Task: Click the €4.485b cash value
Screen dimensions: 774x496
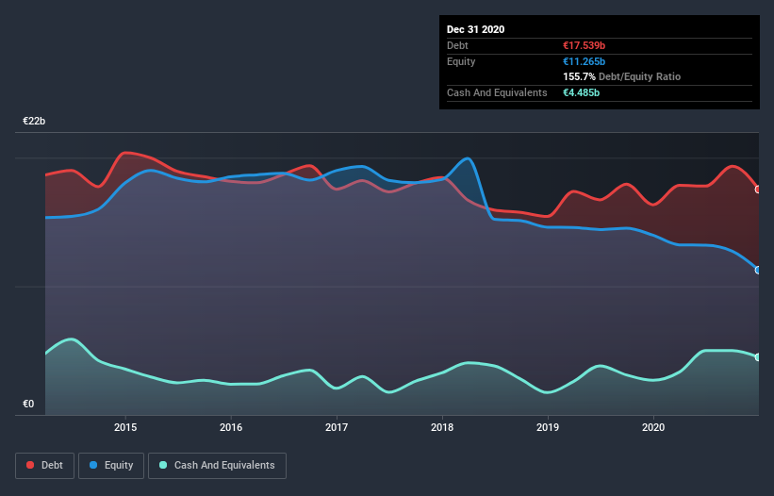Action: 582,92
